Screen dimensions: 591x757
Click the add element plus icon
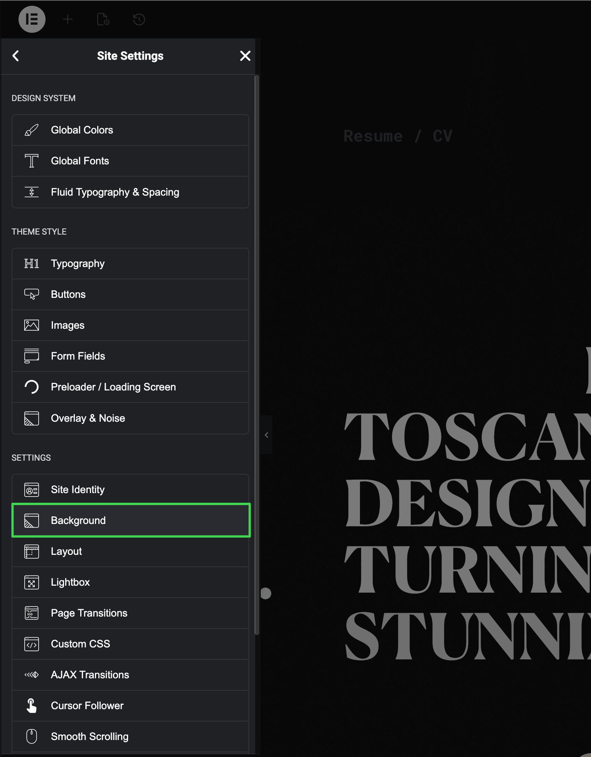[x=68, y=19]
